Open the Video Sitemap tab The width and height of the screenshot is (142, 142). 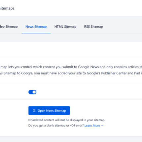coord(9,26)
